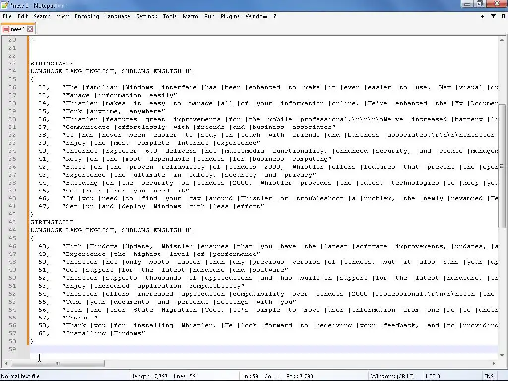508x381 pixels.
Task: Click the vertical scrollbar thumb
Action: pos(502,166)
